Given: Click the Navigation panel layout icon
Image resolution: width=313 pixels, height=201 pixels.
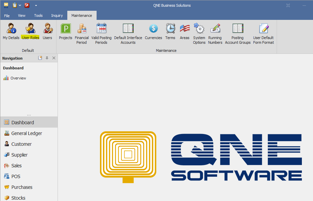Looking at the screenshot, I should 40,58.
